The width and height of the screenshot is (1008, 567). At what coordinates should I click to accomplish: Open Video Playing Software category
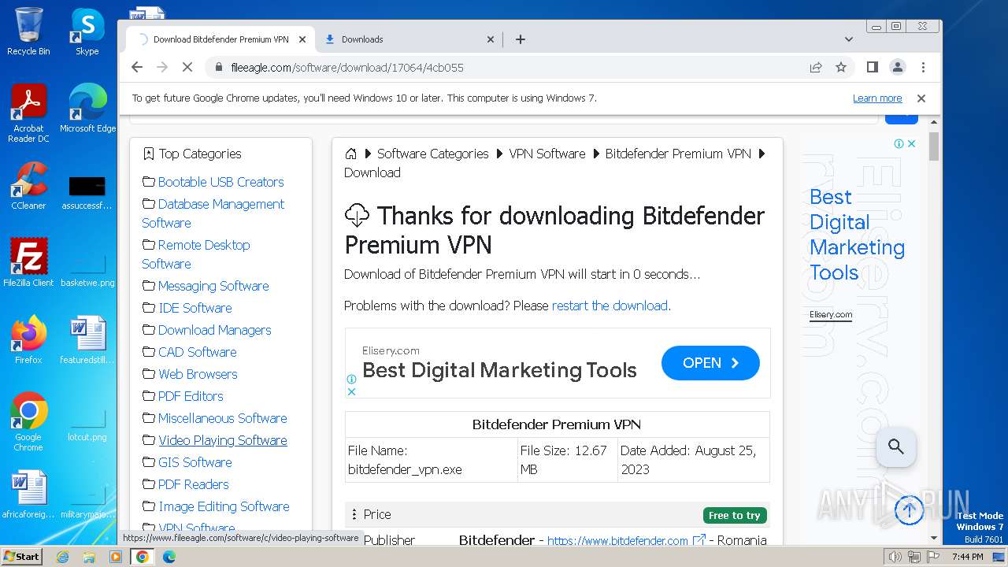[223, 440]
